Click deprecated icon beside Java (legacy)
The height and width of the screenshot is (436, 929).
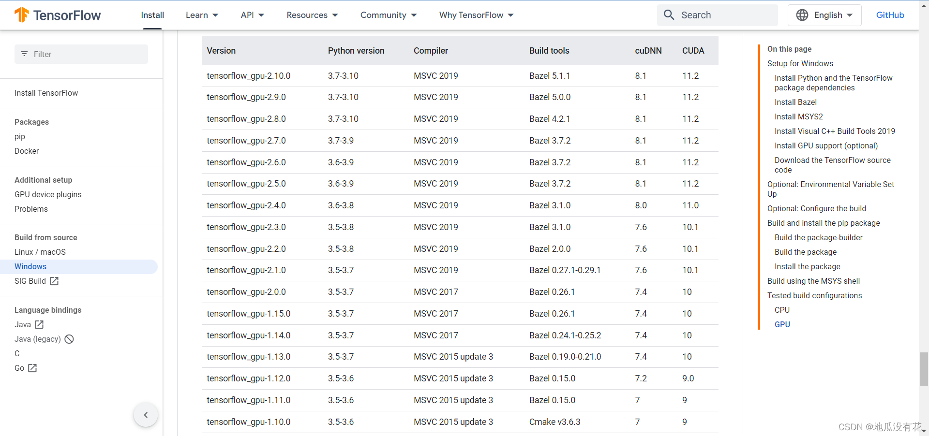(69, 339)
